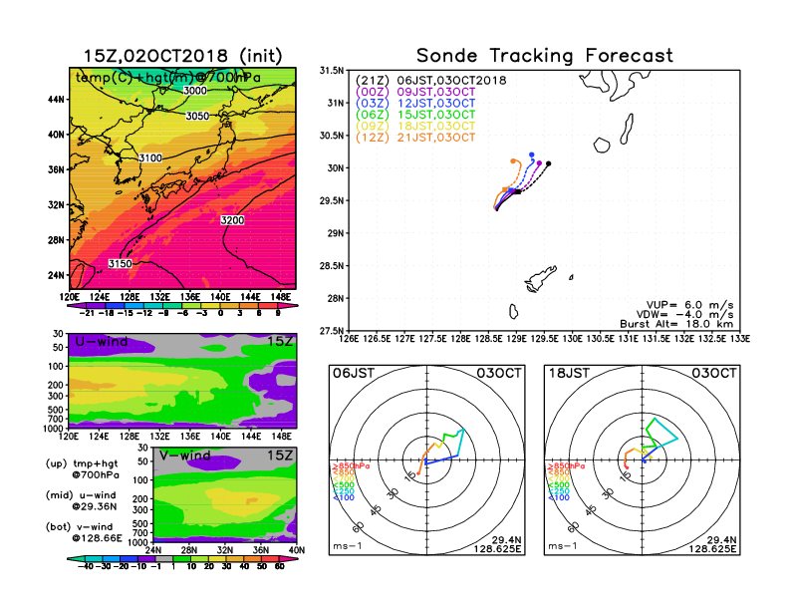Click the purple track landing dot
Viewport: 789px width, 610px height.
[x=539, y=163]
